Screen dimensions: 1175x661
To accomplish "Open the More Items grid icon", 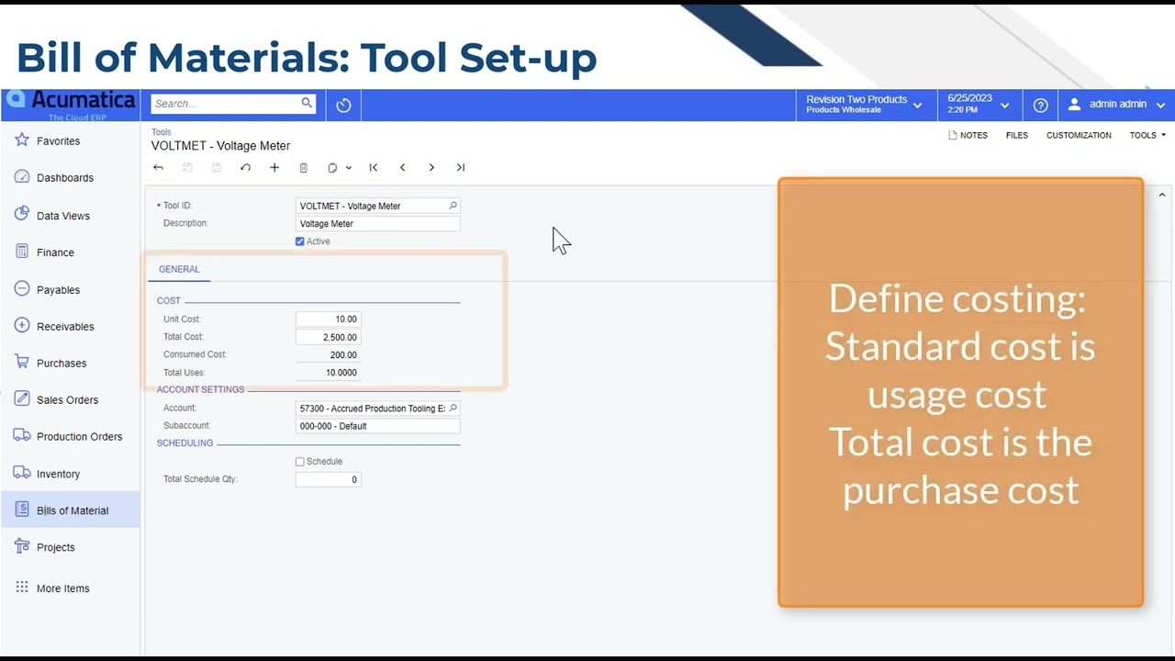I will [x=22, y=588].
